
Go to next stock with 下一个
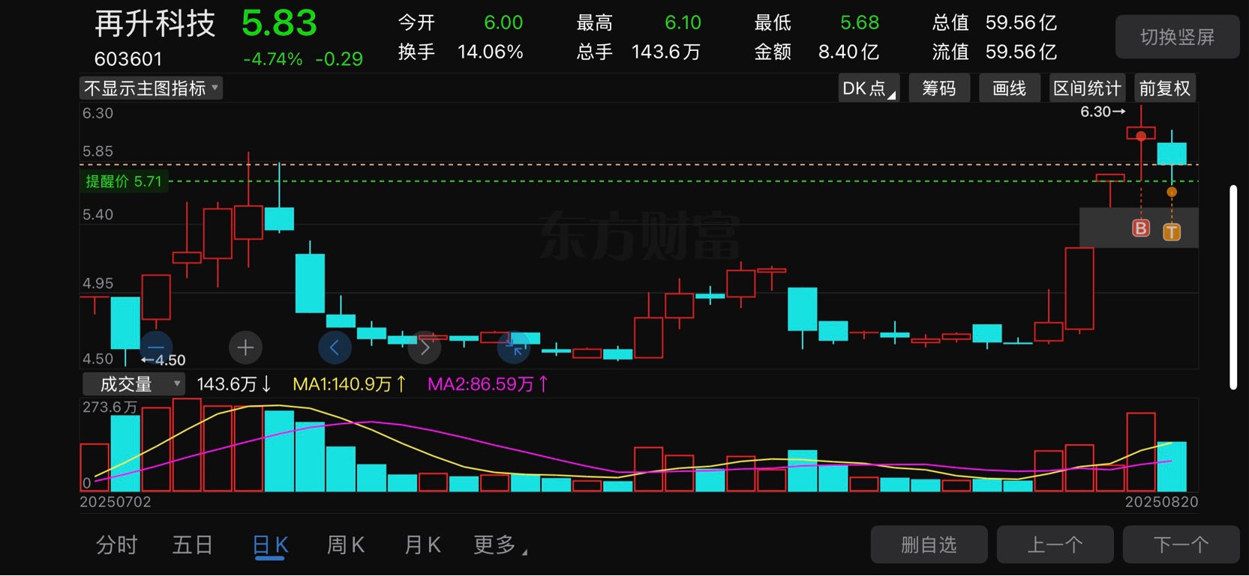click(x=1181, y=545)
